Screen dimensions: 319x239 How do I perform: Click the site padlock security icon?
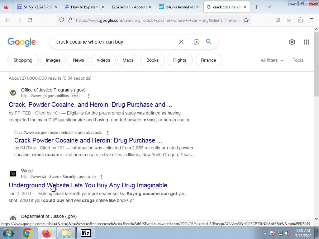point(70,20)
